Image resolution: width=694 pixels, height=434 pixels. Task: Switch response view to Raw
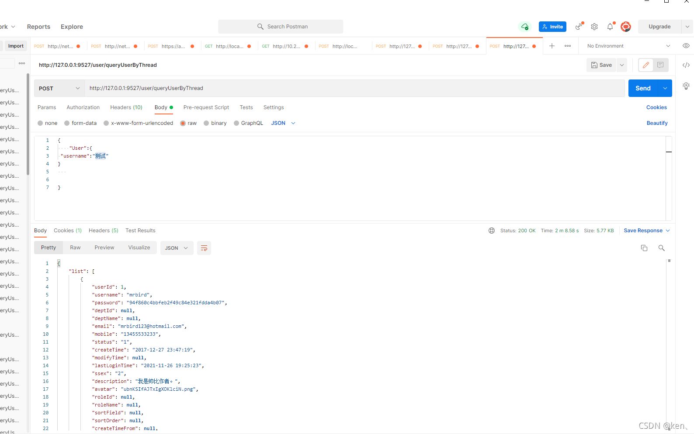[75, 248]
